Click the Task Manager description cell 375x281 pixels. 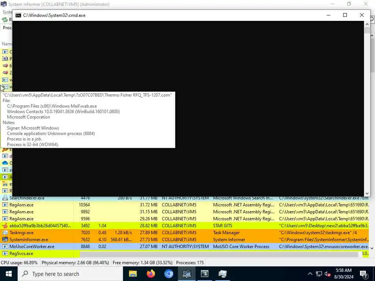click(226, 232)
